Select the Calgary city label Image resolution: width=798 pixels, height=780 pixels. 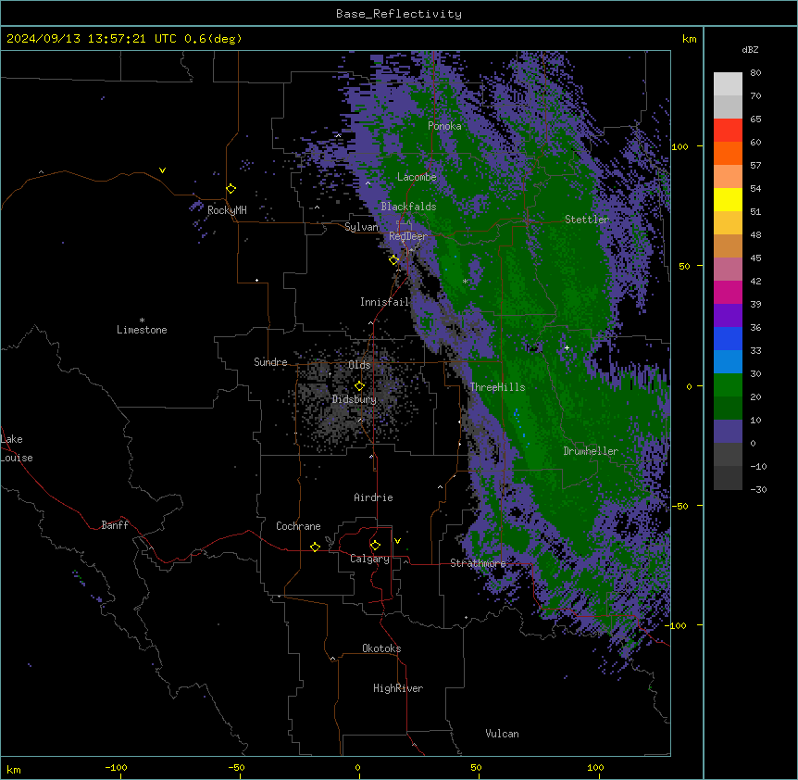[370, 559]
